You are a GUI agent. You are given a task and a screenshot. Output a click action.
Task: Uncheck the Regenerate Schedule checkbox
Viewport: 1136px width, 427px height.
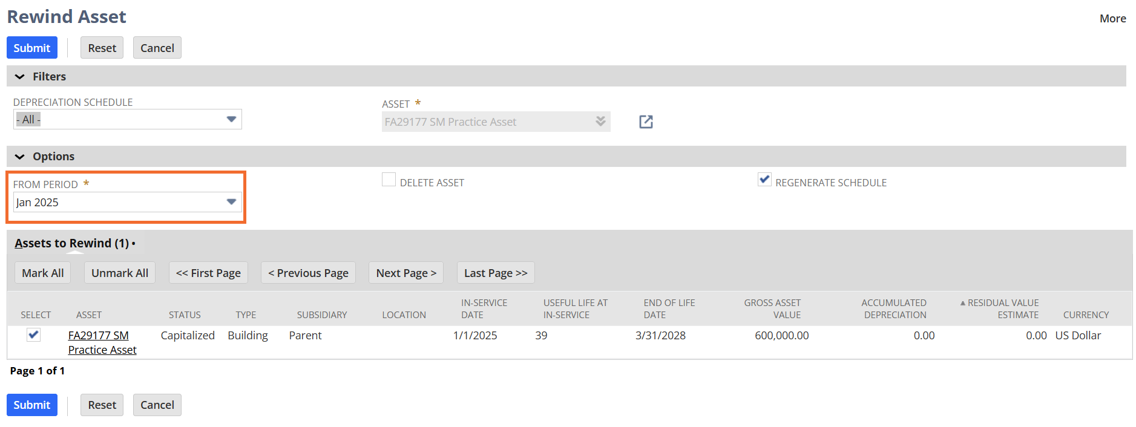click(764, 180)
